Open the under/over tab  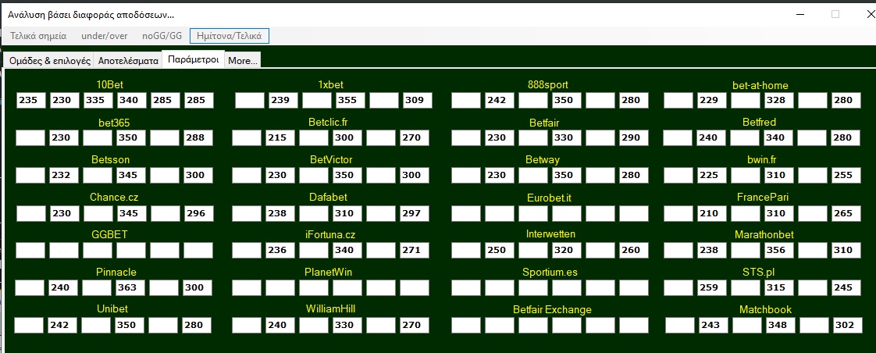[104, 36]
